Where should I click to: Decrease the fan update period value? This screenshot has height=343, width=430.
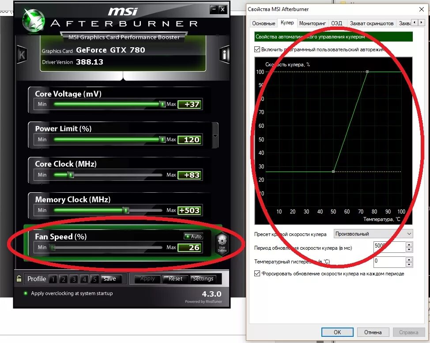(x=409, y=249)
